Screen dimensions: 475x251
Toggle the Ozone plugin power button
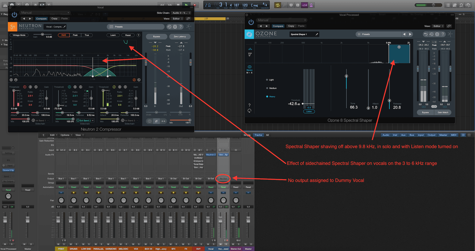[251, 22]
